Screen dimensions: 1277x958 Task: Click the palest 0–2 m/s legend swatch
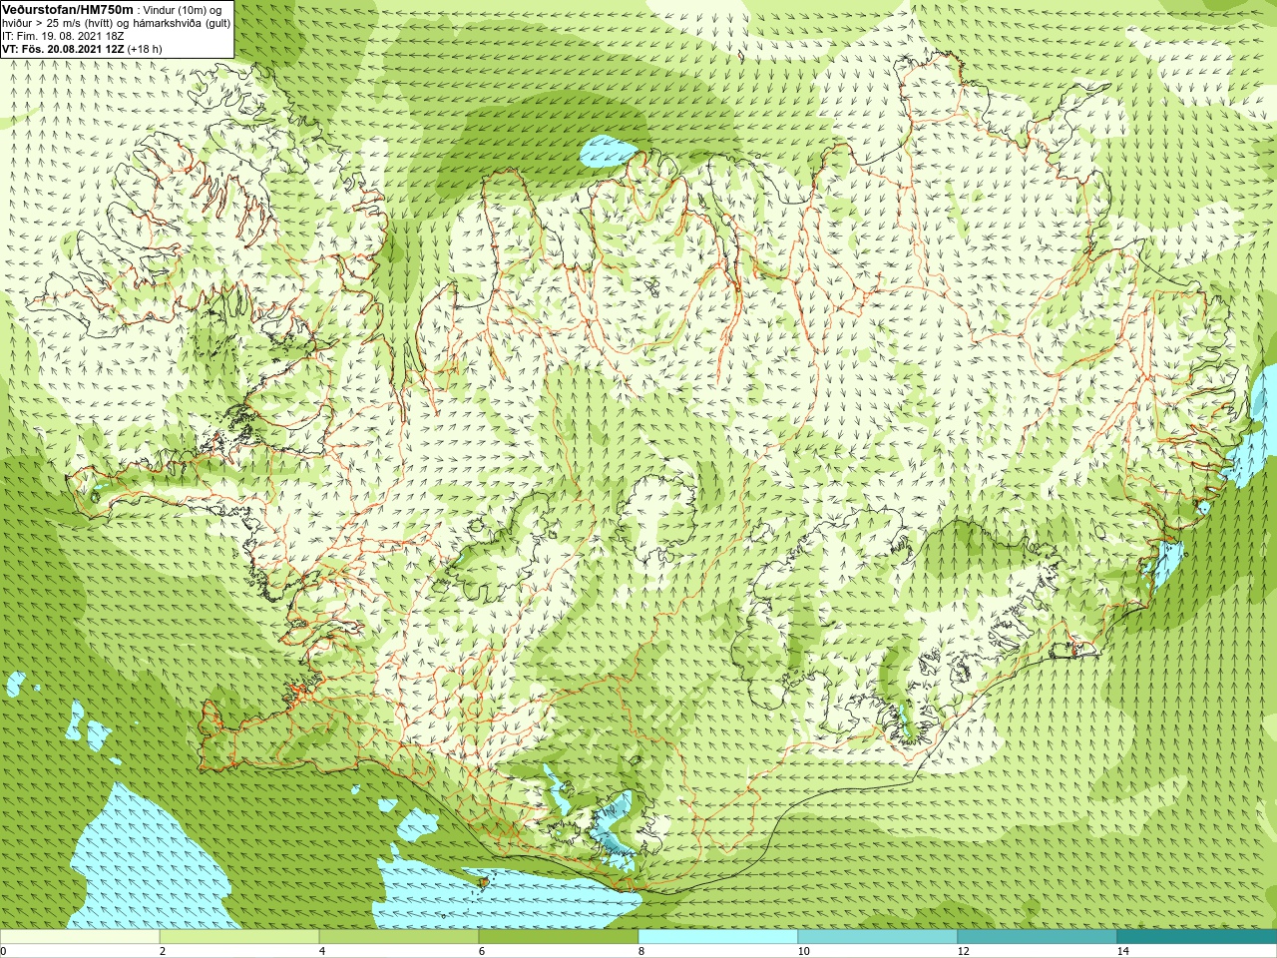[80, 937]
